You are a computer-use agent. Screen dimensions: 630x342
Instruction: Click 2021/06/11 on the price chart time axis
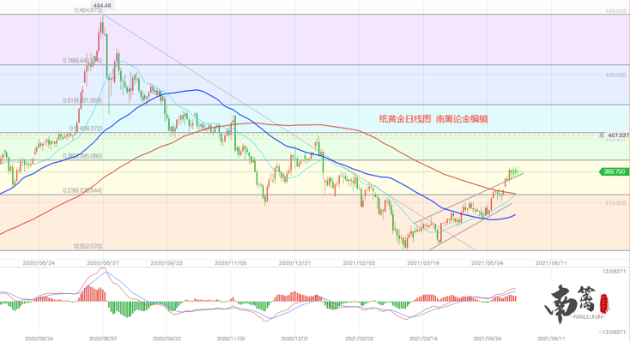(551, 263)
